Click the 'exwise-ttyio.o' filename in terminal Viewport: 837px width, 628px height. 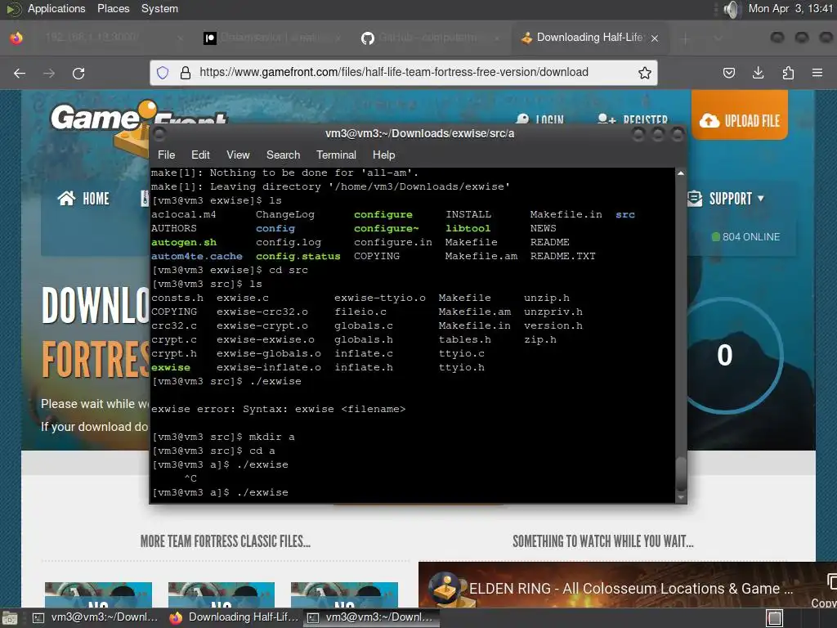379,298
